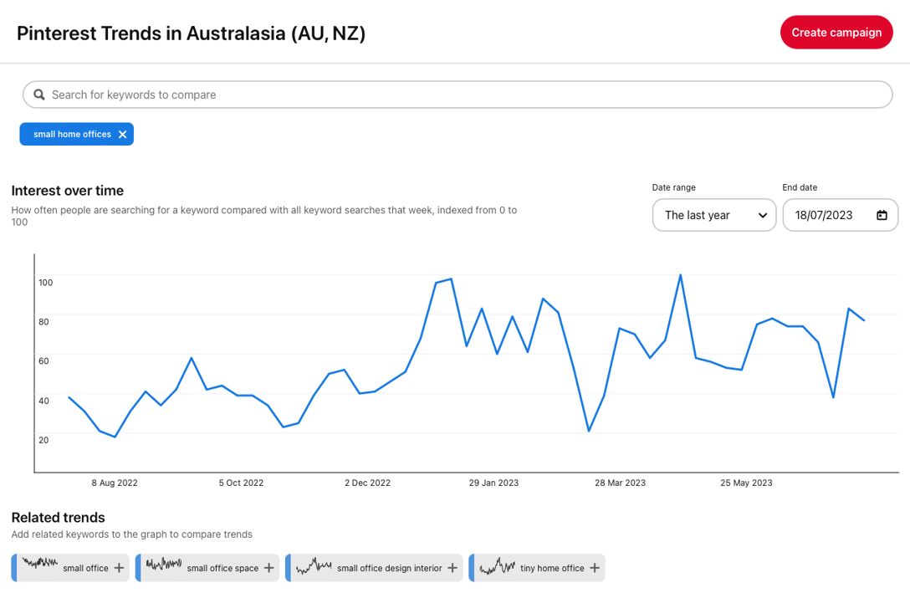Click the 8 Aug 2022 axis label

[115, 483]
